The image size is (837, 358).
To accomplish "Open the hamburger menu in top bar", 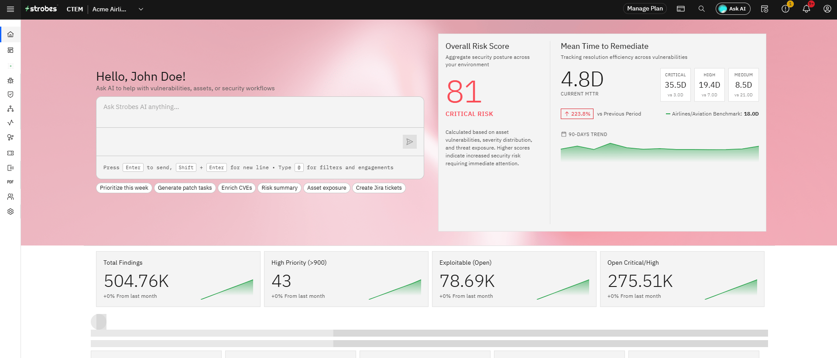I will (10, 9).
